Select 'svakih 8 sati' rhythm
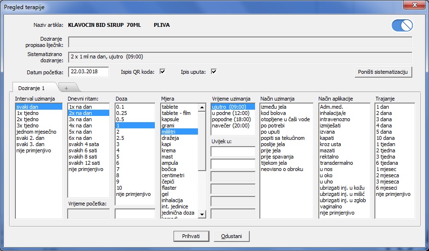Image resolution: width=429 pixels, height=251 pixels. coord(89,157)
